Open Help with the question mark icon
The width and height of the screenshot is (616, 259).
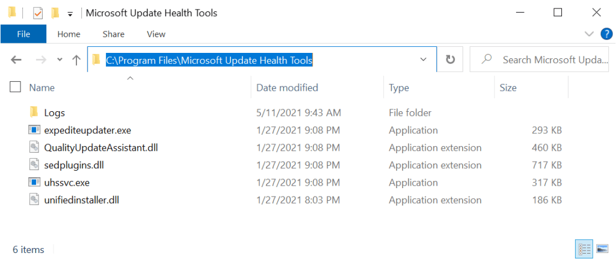[x=606, y=34]
